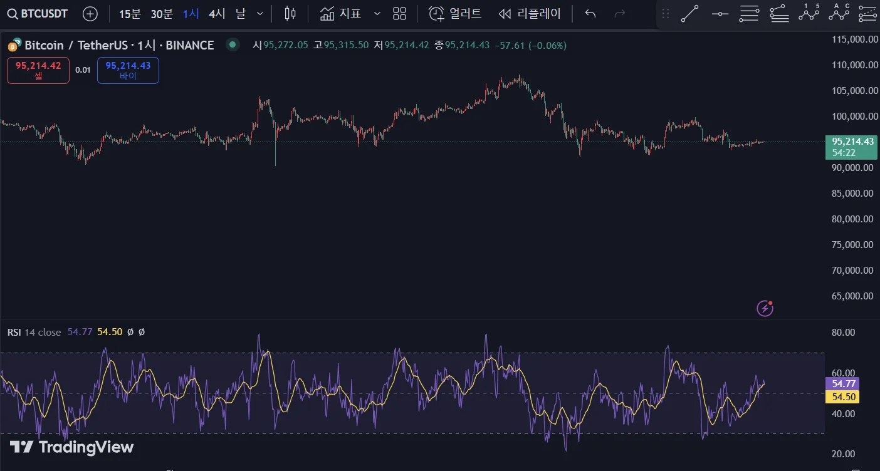Select the trend line drawing tool
This screenshot has height=471, width=880.
click(x=690, y=13)
